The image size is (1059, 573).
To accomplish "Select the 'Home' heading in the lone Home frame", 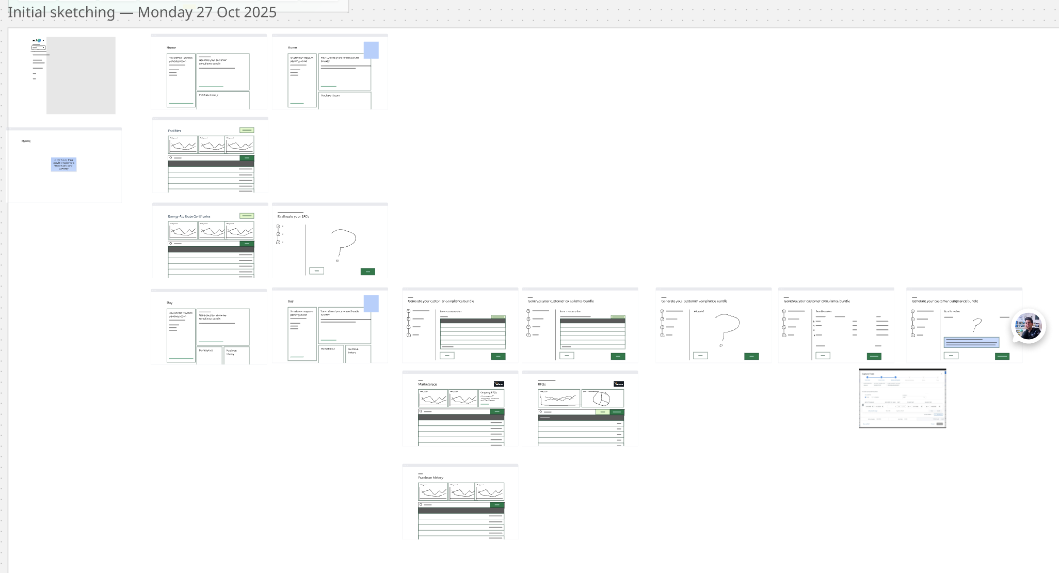I will [x=26, y=141].
